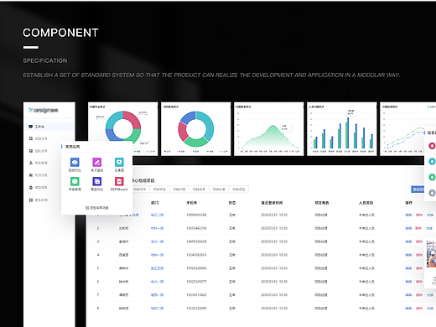Click the peak of the green area chart
The image size is (436, 327).
tap(272, 126)
